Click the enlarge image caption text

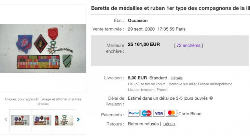click(43, 101)
